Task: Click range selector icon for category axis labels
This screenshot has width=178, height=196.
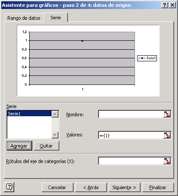Action: pyautogui.click(x=167, y=161)
